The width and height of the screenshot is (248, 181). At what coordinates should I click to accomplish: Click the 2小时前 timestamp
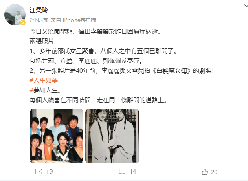[x=39, y=20]
